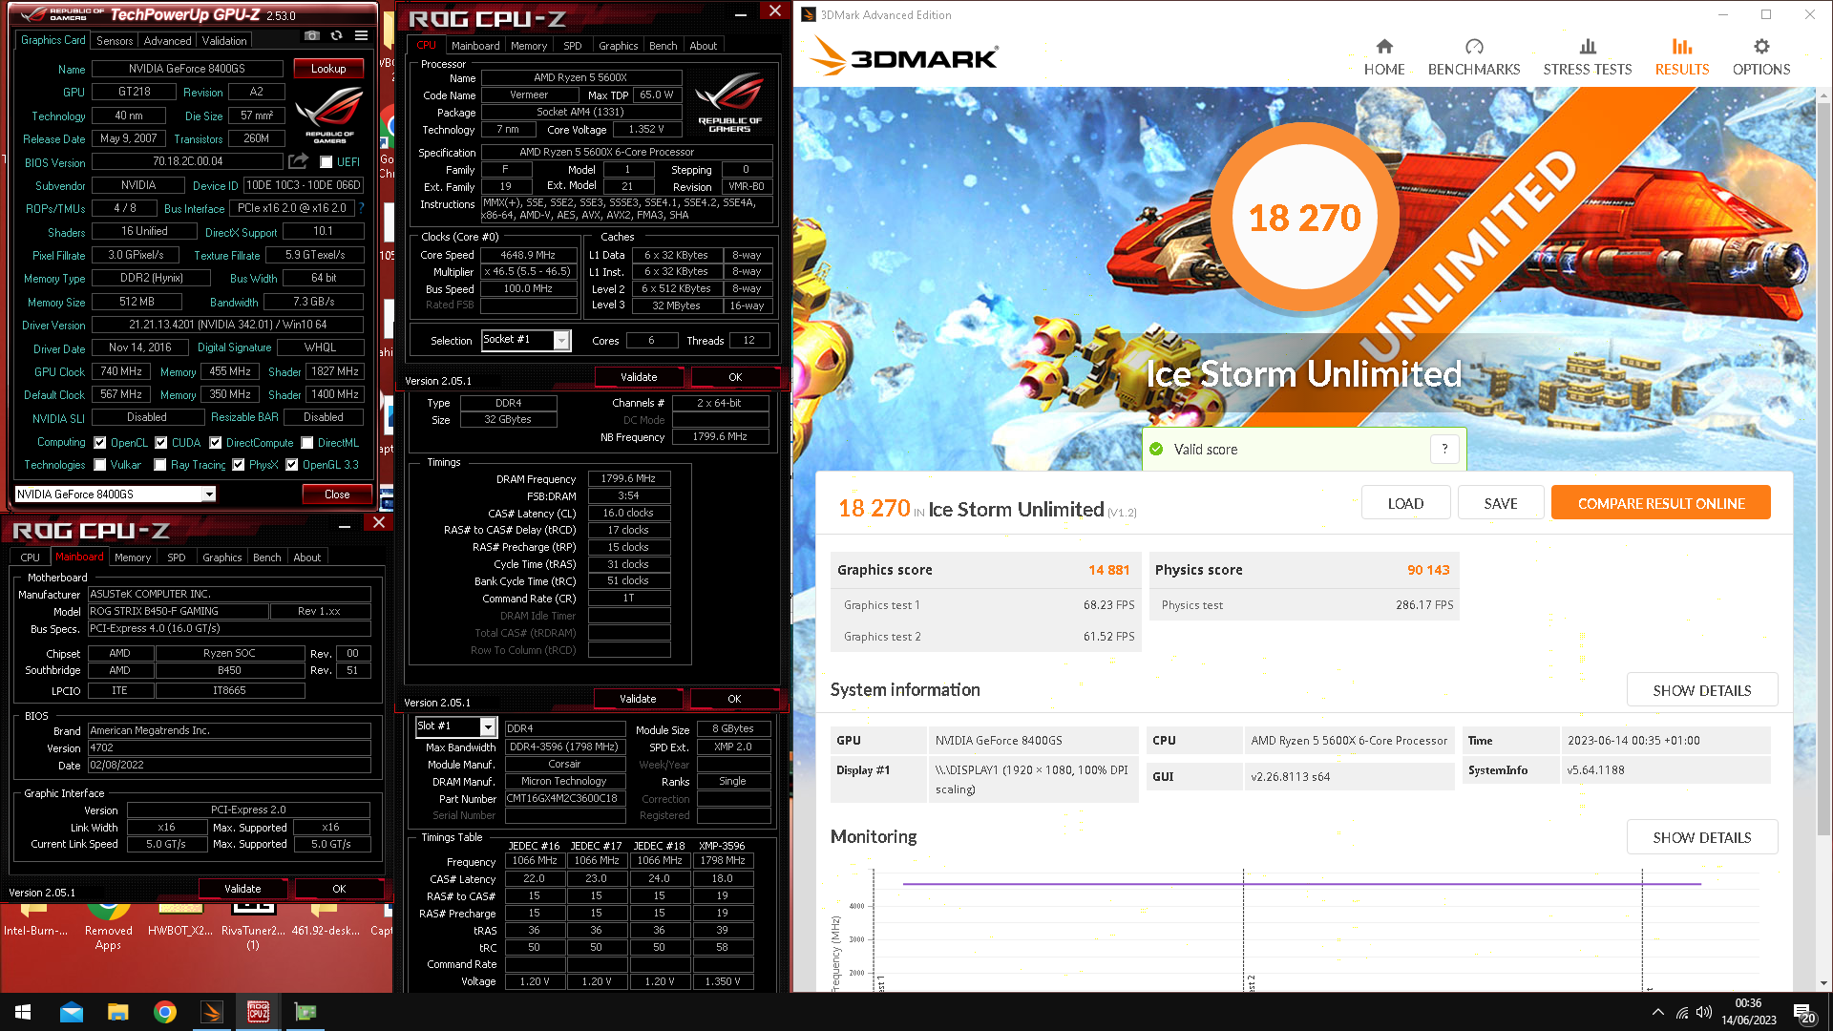
Task: Click the GPU-Z screenshot camera icon
Action: pos(312,36)
